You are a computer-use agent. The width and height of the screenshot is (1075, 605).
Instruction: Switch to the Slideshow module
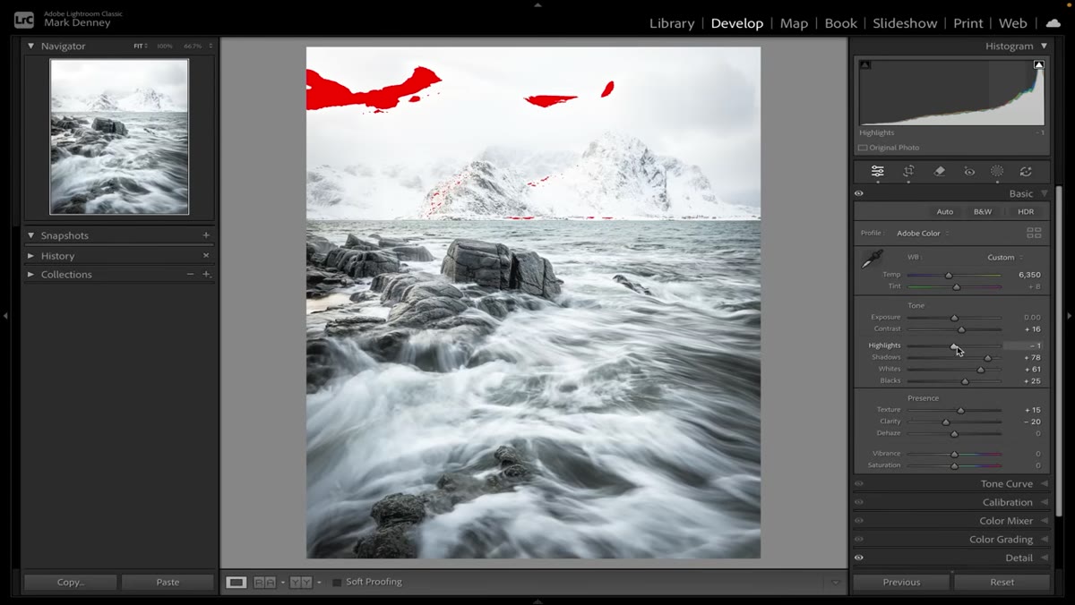pyautogui.click(x=905, y=23)
